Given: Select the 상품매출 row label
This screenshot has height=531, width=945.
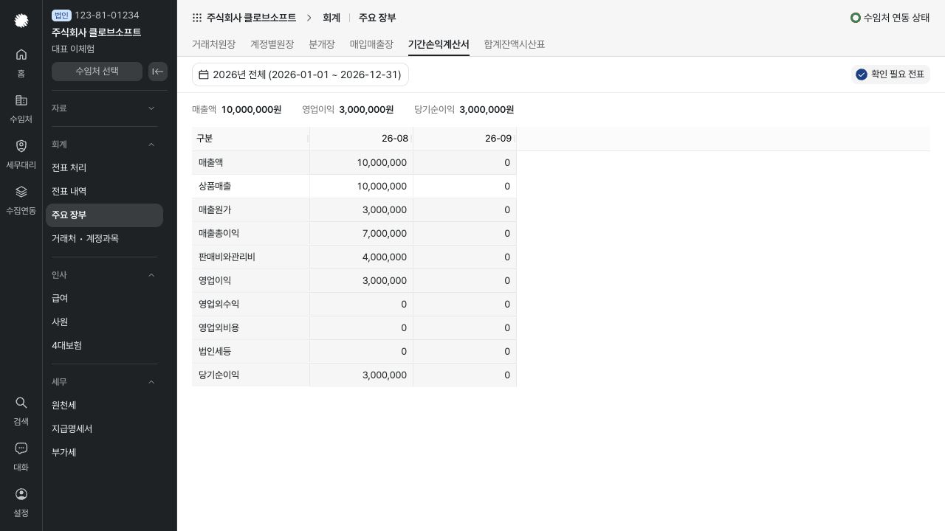Looking at the screenshot, I should (215, 187).
